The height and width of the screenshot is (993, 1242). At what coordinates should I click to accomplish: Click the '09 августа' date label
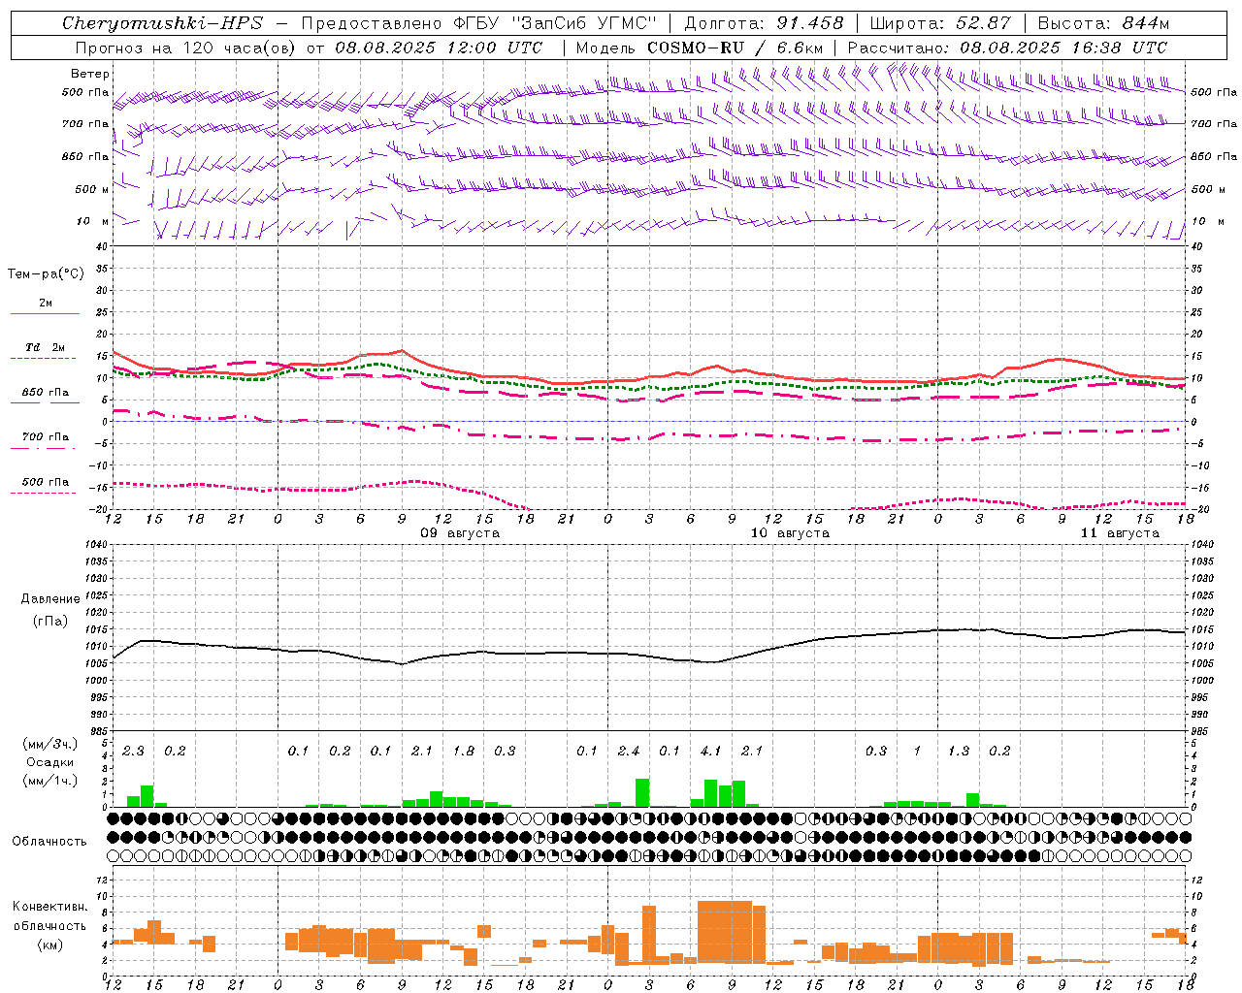click(460, 533)
